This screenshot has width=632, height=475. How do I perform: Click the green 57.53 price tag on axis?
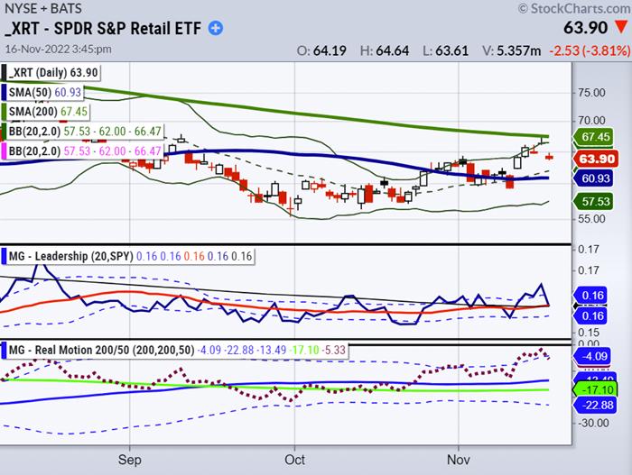(596, 203)
